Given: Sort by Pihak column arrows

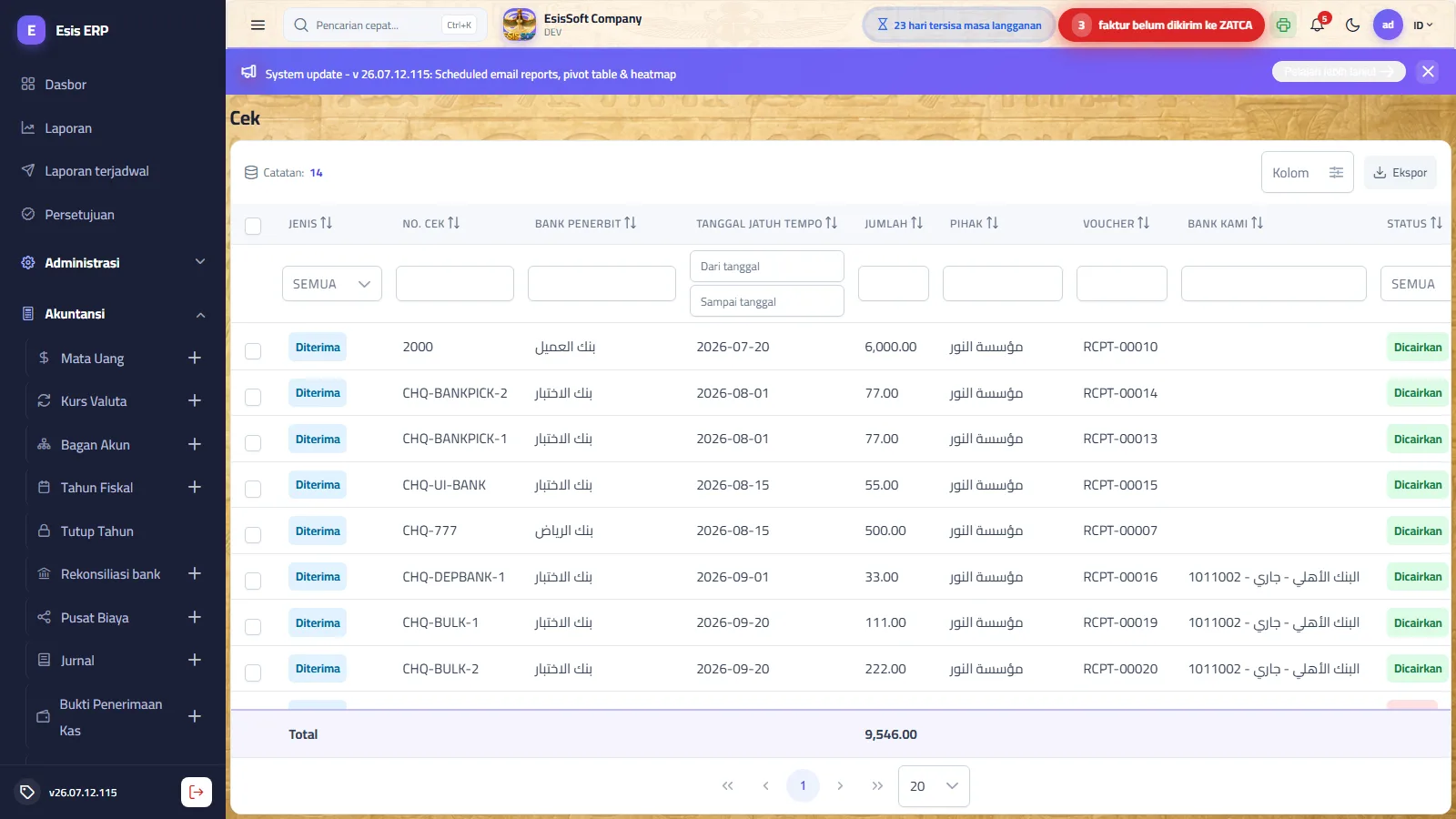Looking at the screenshot, I should click(x=993, y=223).
